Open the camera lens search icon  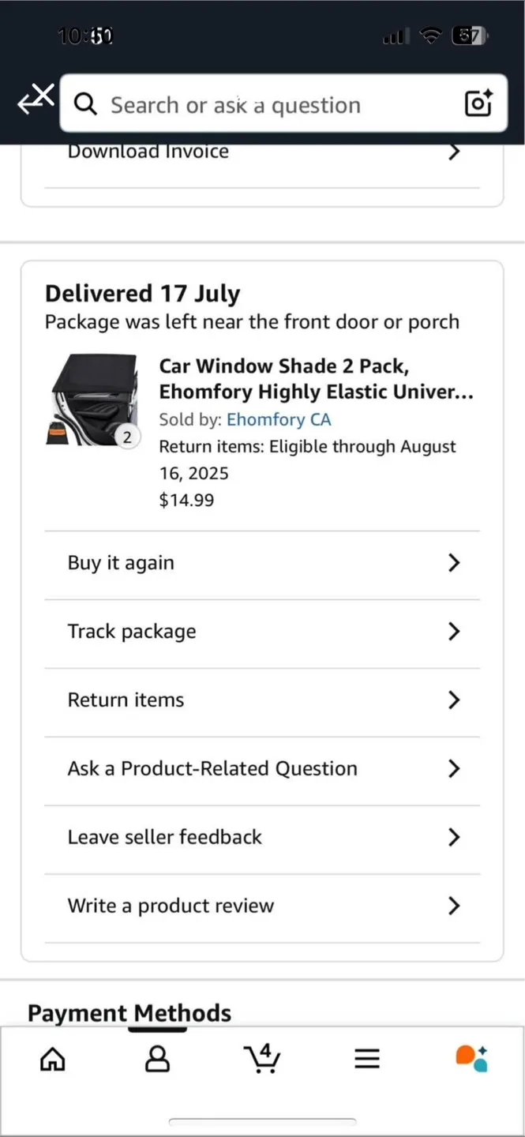pyautogui.click(x=478, y=104)
